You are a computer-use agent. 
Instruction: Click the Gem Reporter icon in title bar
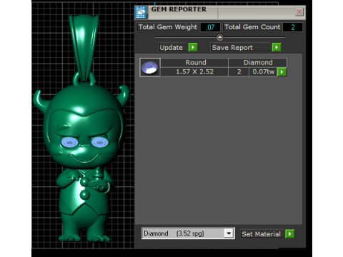click(x=141, y=13)
